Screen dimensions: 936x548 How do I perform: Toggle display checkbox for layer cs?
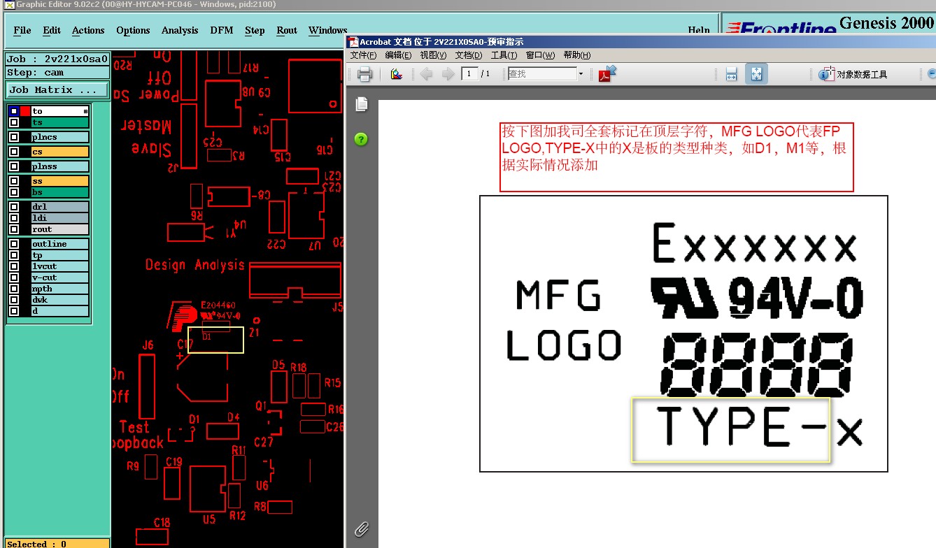(x=14, y=152)
